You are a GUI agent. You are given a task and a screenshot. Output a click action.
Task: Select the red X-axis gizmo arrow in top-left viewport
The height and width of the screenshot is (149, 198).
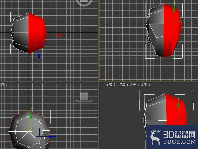click(60, 35)
